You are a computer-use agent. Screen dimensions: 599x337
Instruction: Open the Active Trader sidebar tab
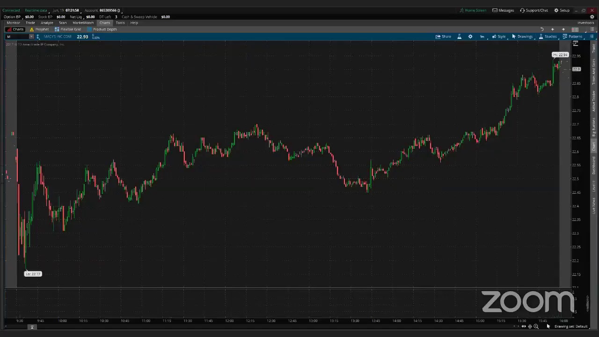point(594,101)
